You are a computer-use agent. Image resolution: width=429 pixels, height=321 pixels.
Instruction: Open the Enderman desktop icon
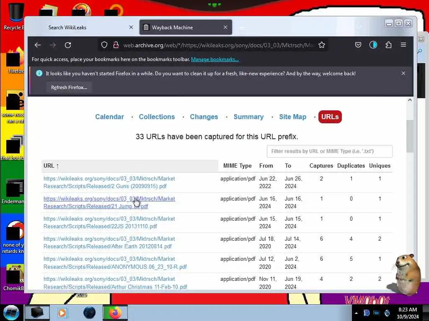point(13,191)
